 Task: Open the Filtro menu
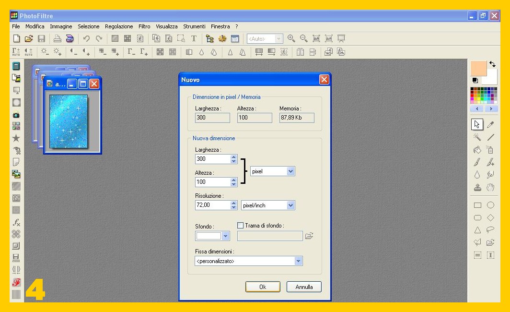(144, 26)
